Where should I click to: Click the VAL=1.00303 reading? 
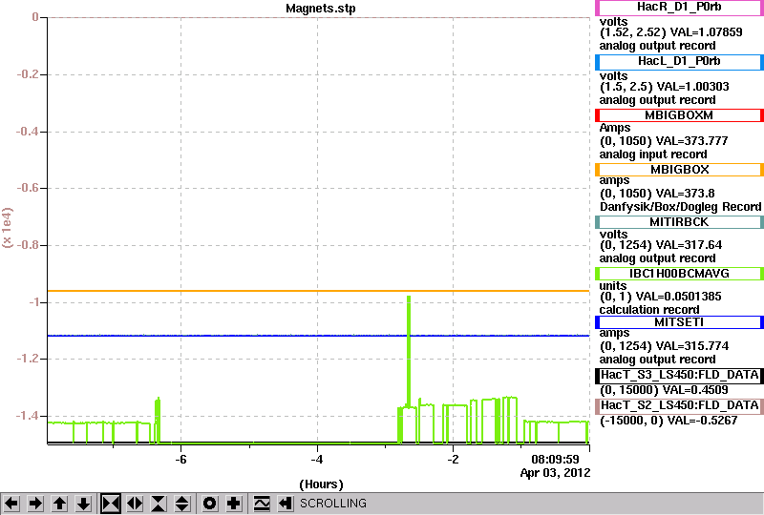(693, 87)
